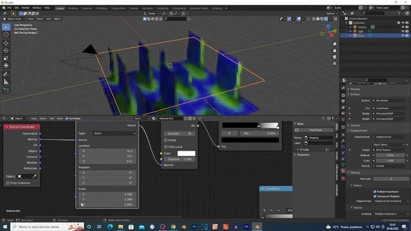Switch to the Modeling workspace tab
The width and height of the screenshot is (411, 231).
[73, 8]
